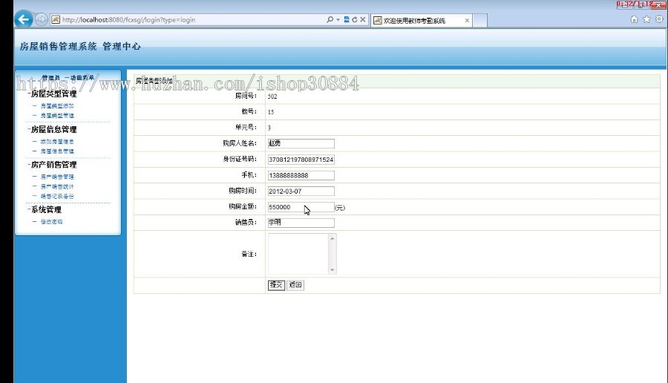
Task: Click the 楼号 label
Action: (249, 111)
